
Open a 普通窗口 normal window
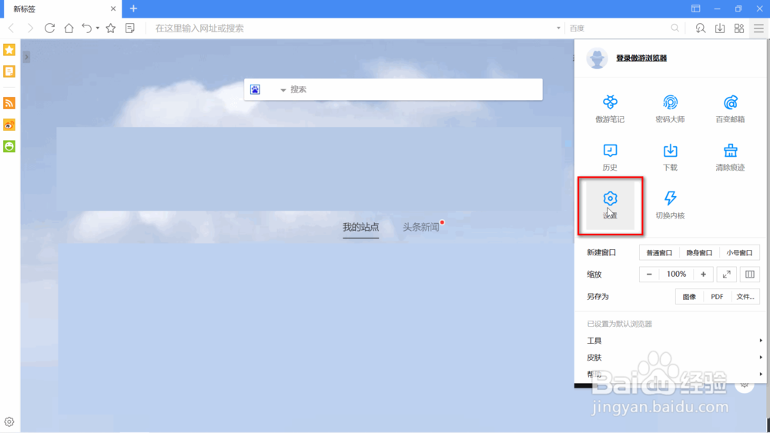click(x=659, y=253)
